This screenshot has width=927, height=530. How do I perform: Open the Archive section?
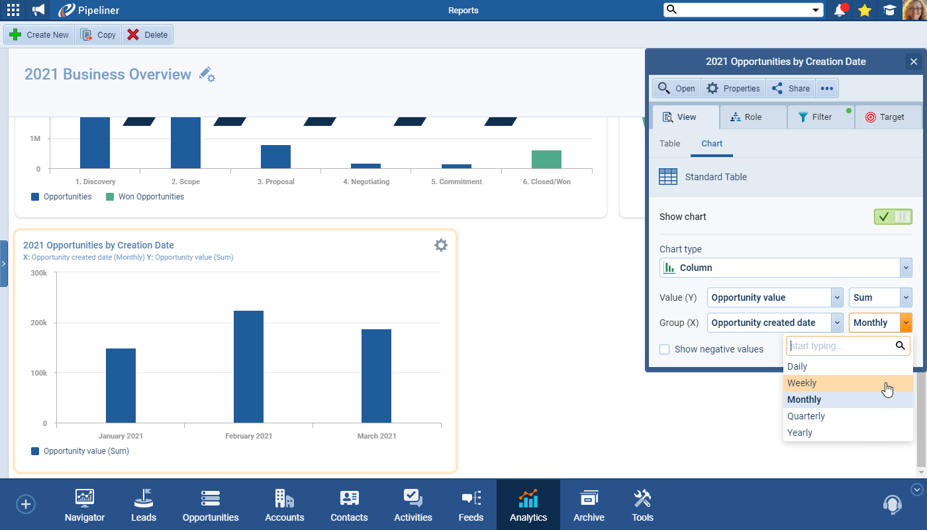(x=588, y=504)
